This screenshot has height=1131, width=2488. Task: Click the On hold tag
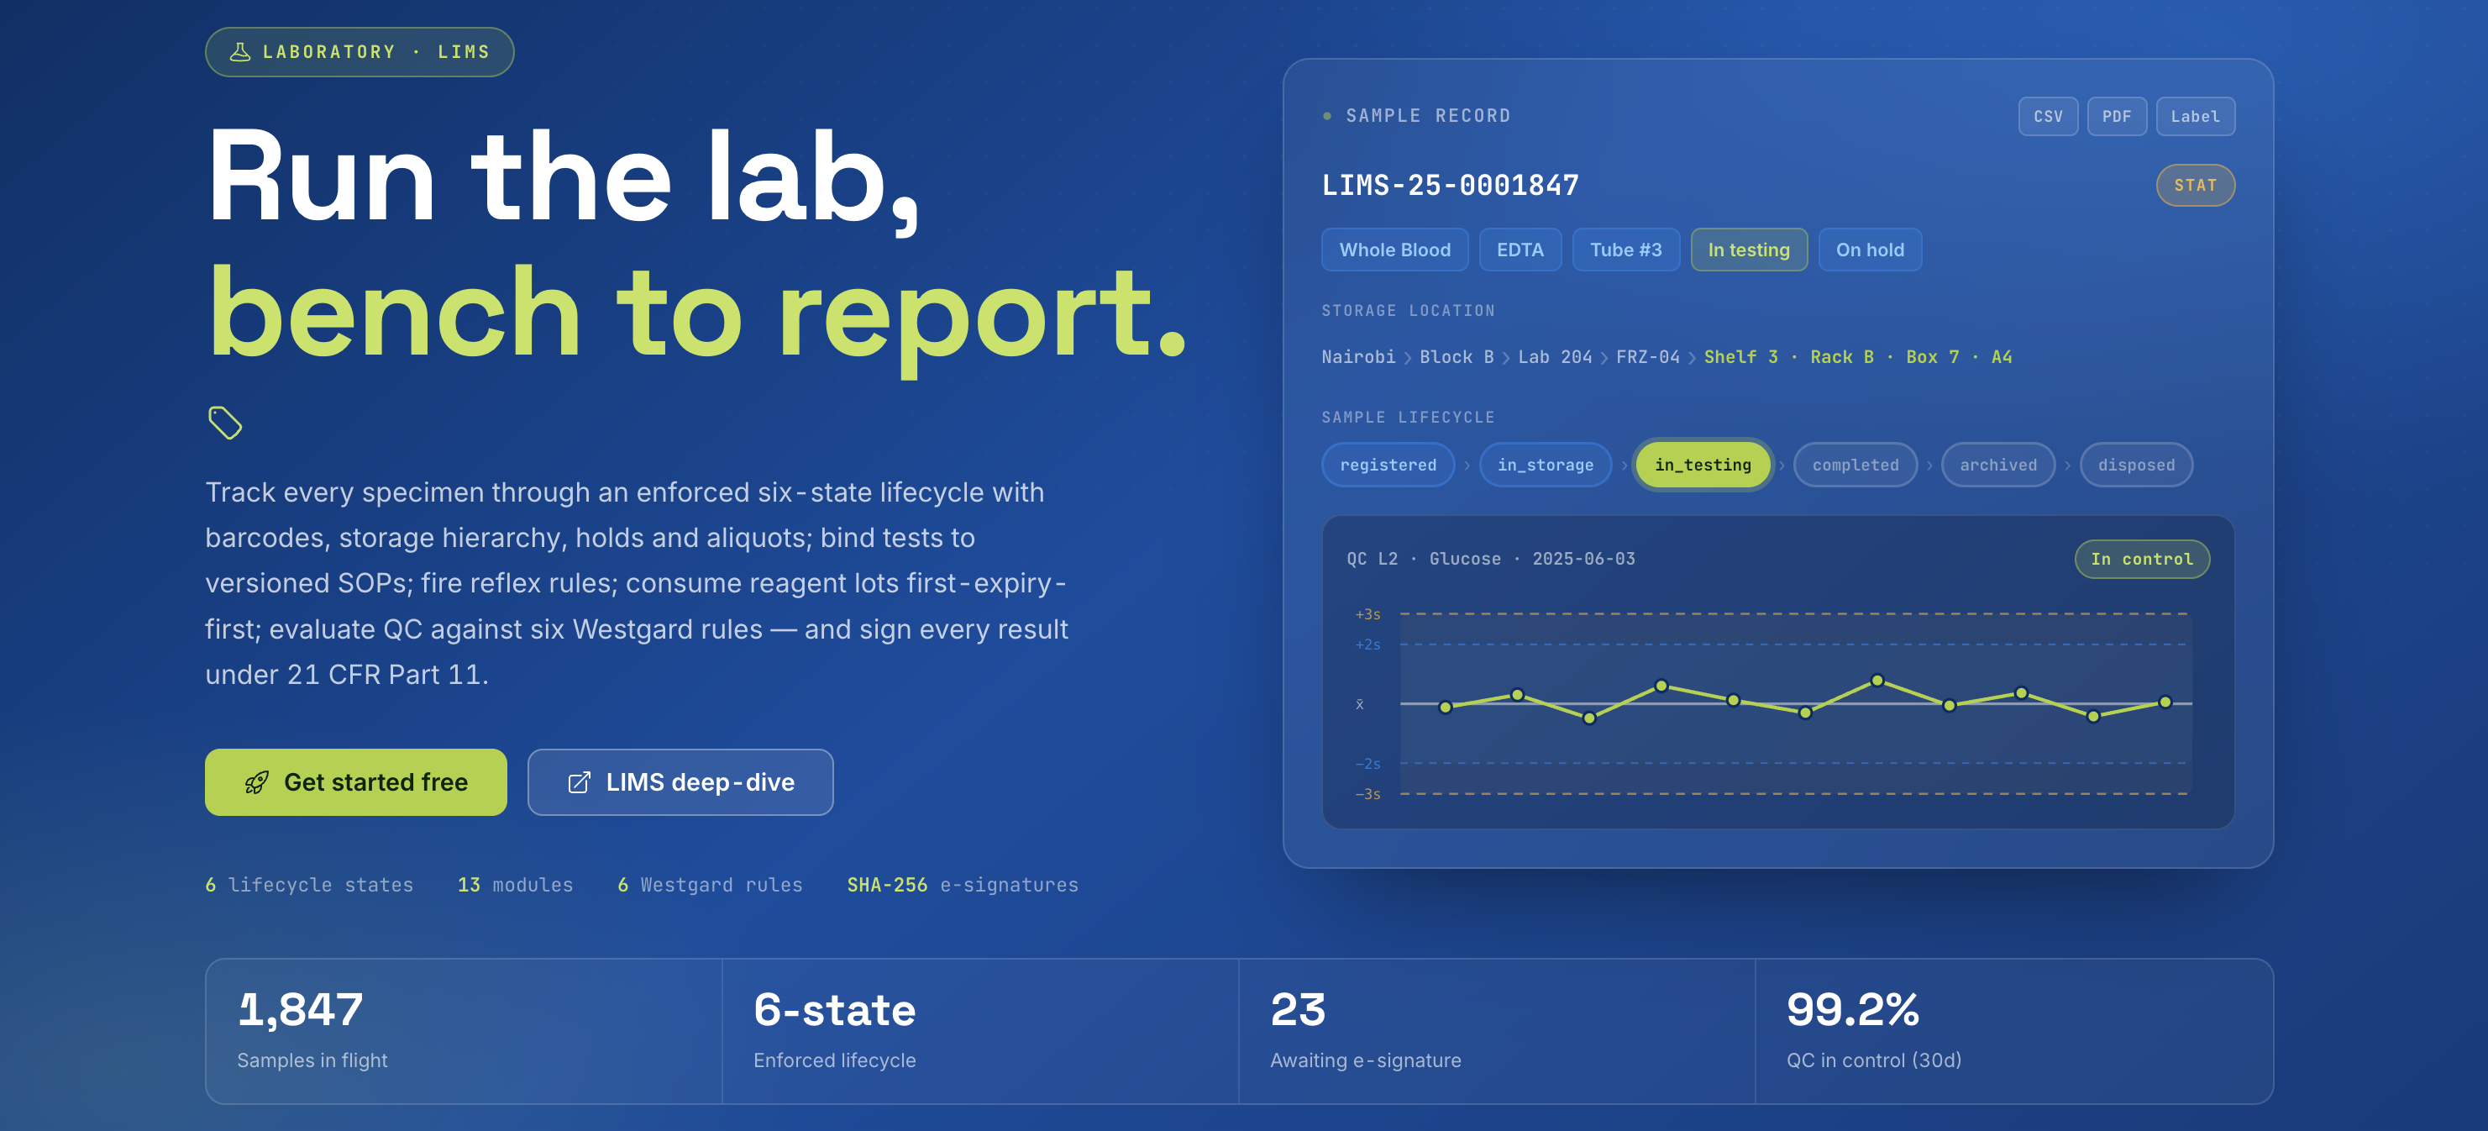click(1869, 250)
